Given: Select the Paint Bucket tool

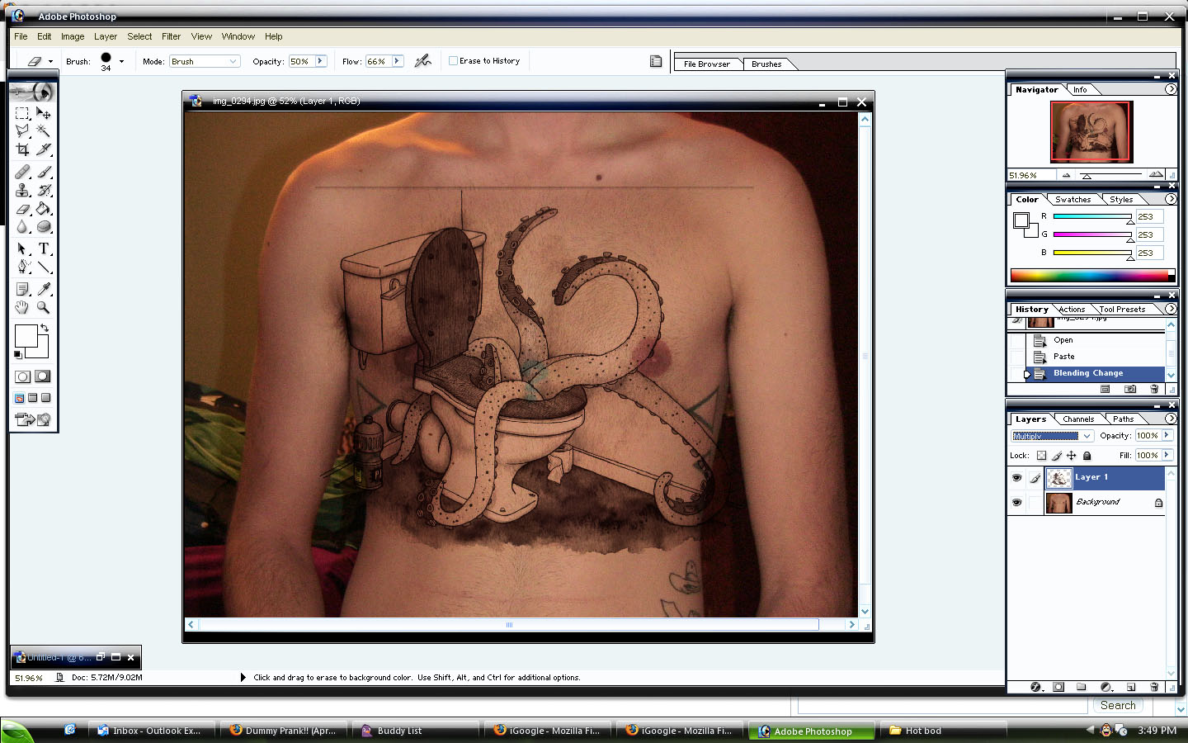Looking at the screenshot, I should point(44,209).
